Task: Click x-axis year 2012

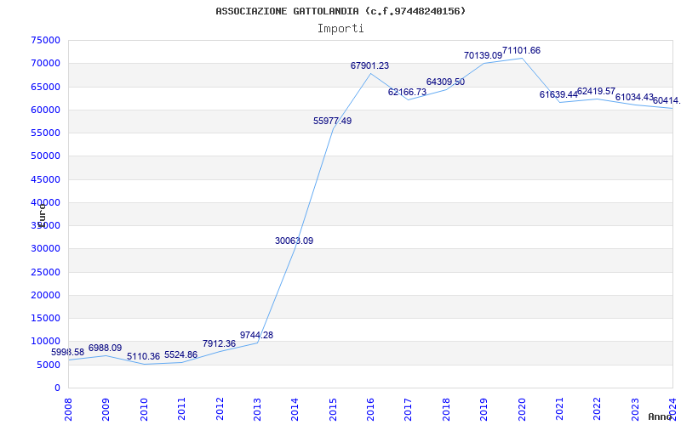Action: tap(220, 410)
